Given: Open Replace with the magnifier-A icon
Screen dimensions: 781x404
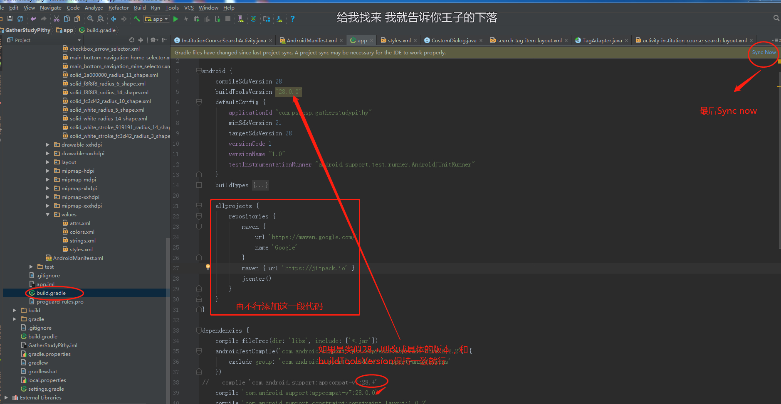Looking at the screenshot, I should pos(101,19).
